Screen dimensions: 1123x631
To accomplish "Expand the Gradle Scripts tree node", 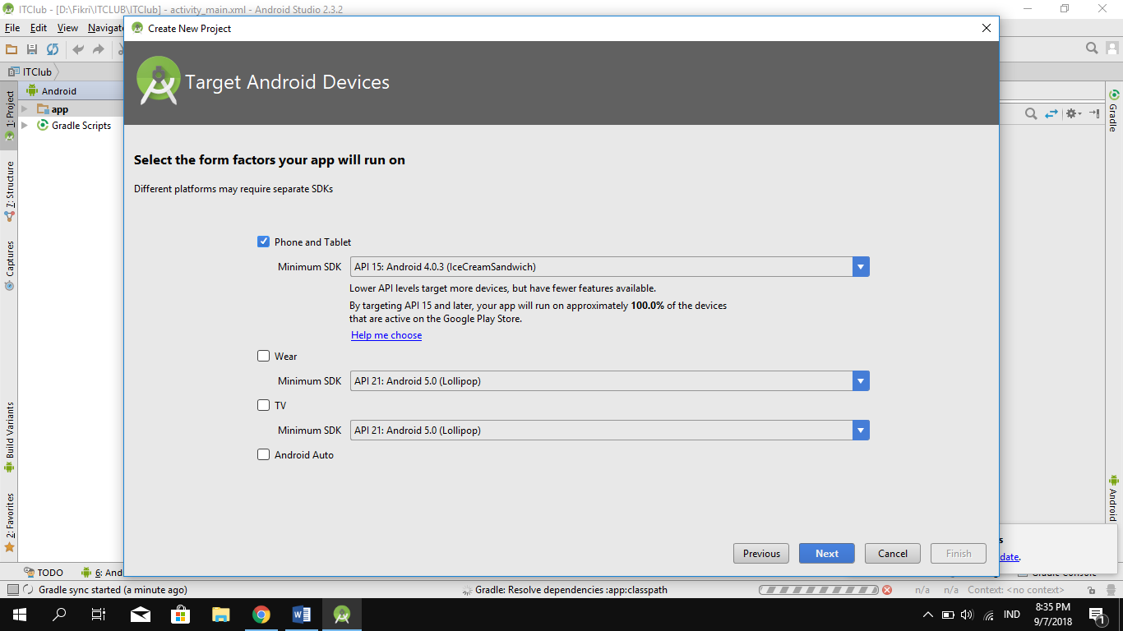I will click(25, 126).
